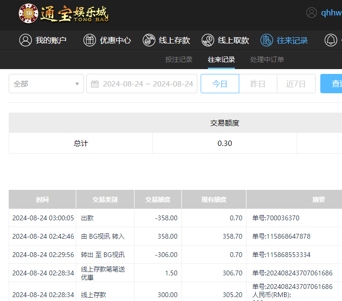
Task: Click 交易额度 column header in records table
Action: point(158,200)
